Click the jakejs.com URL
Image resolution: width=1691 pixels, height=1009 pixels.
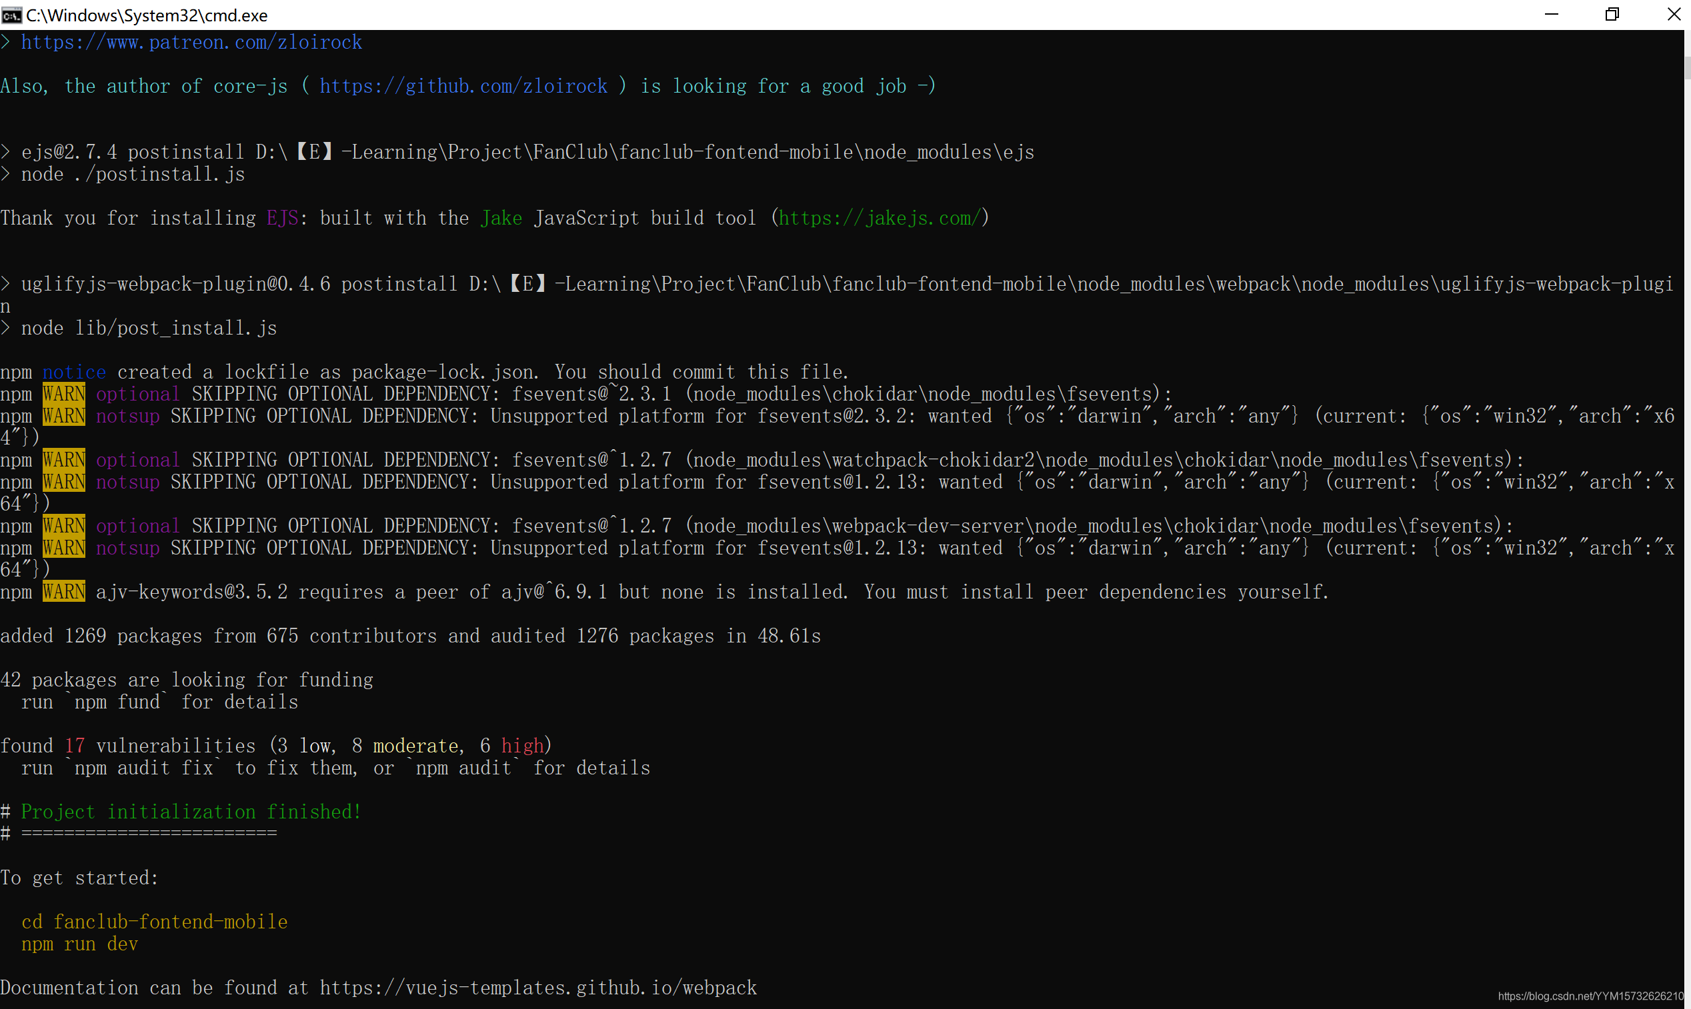pyautogui.click(x=879, y=218)
